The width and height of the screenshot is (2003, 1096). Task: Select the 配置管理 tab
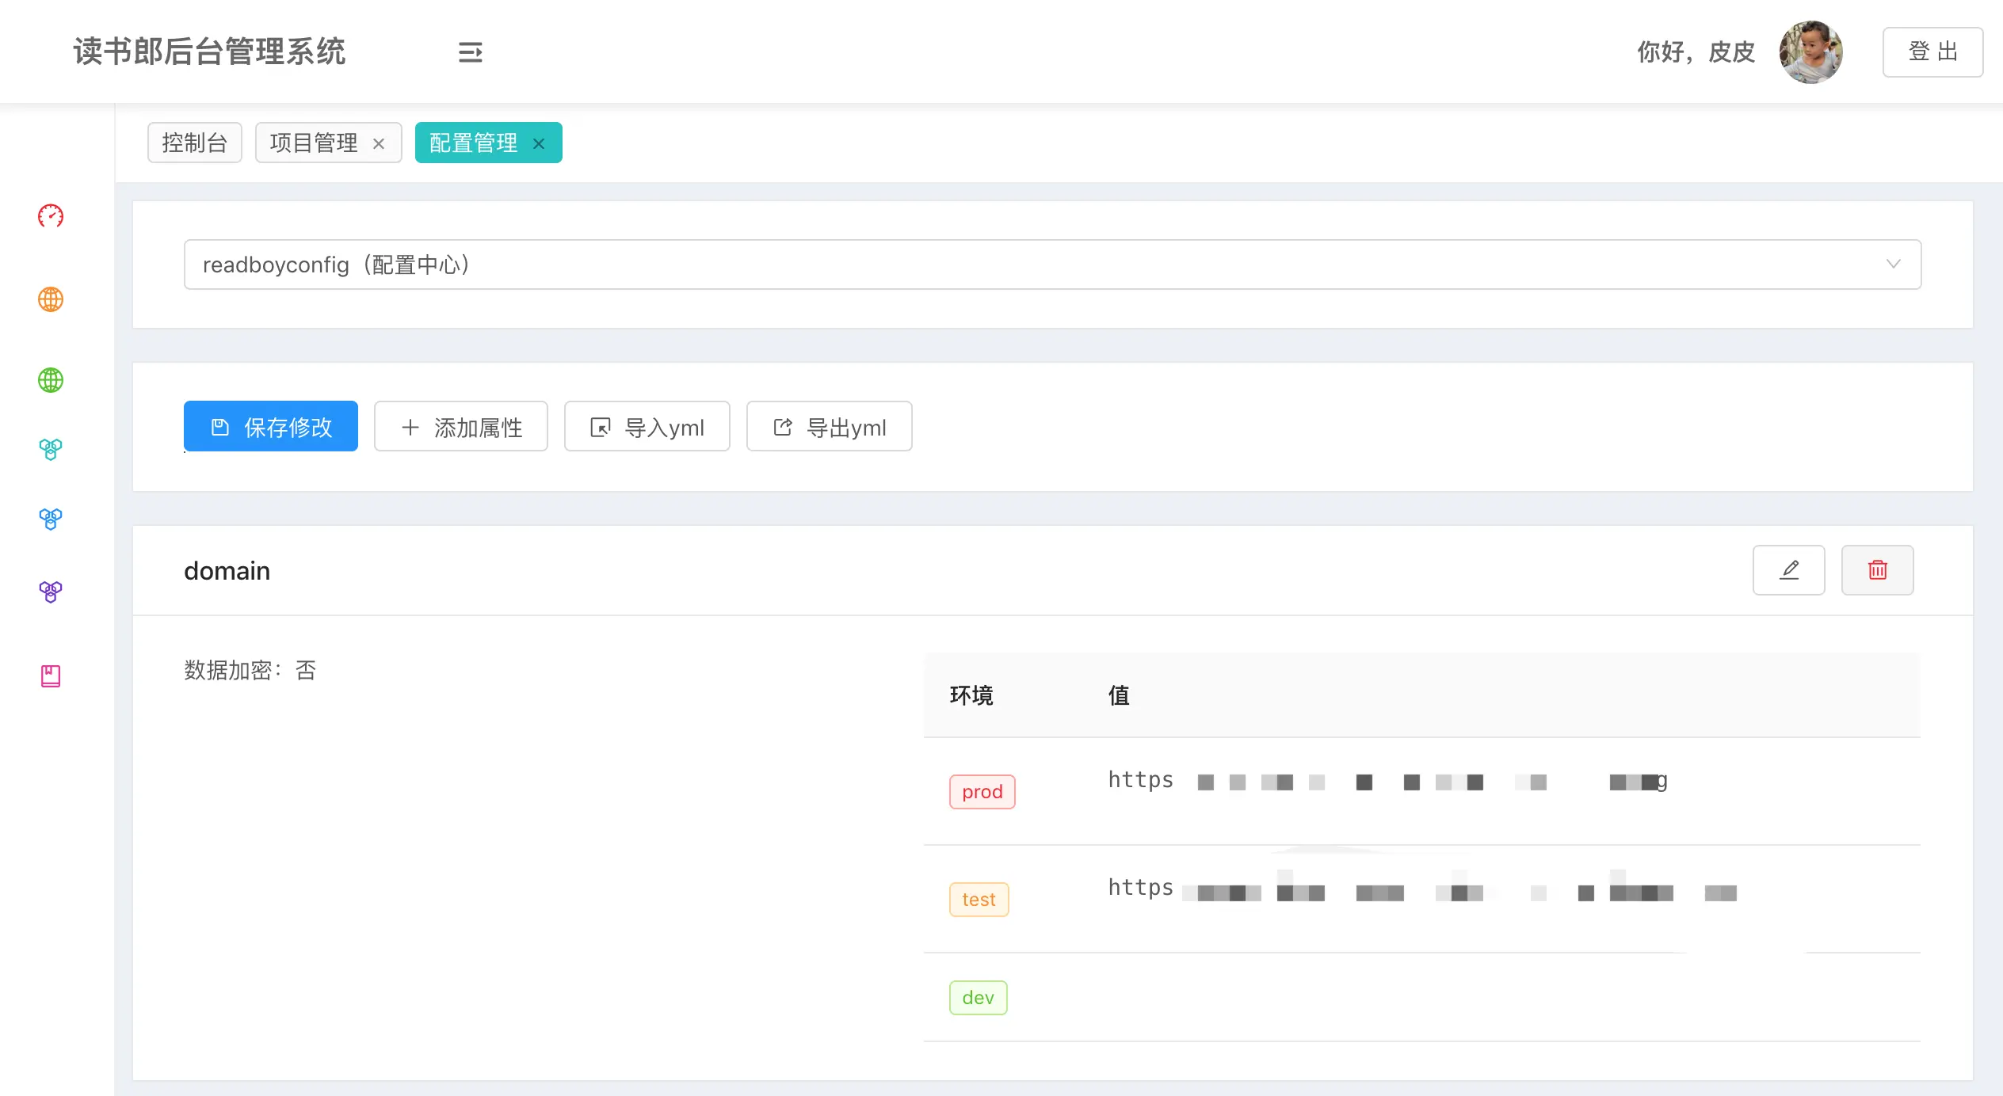[x=474, y=143]
